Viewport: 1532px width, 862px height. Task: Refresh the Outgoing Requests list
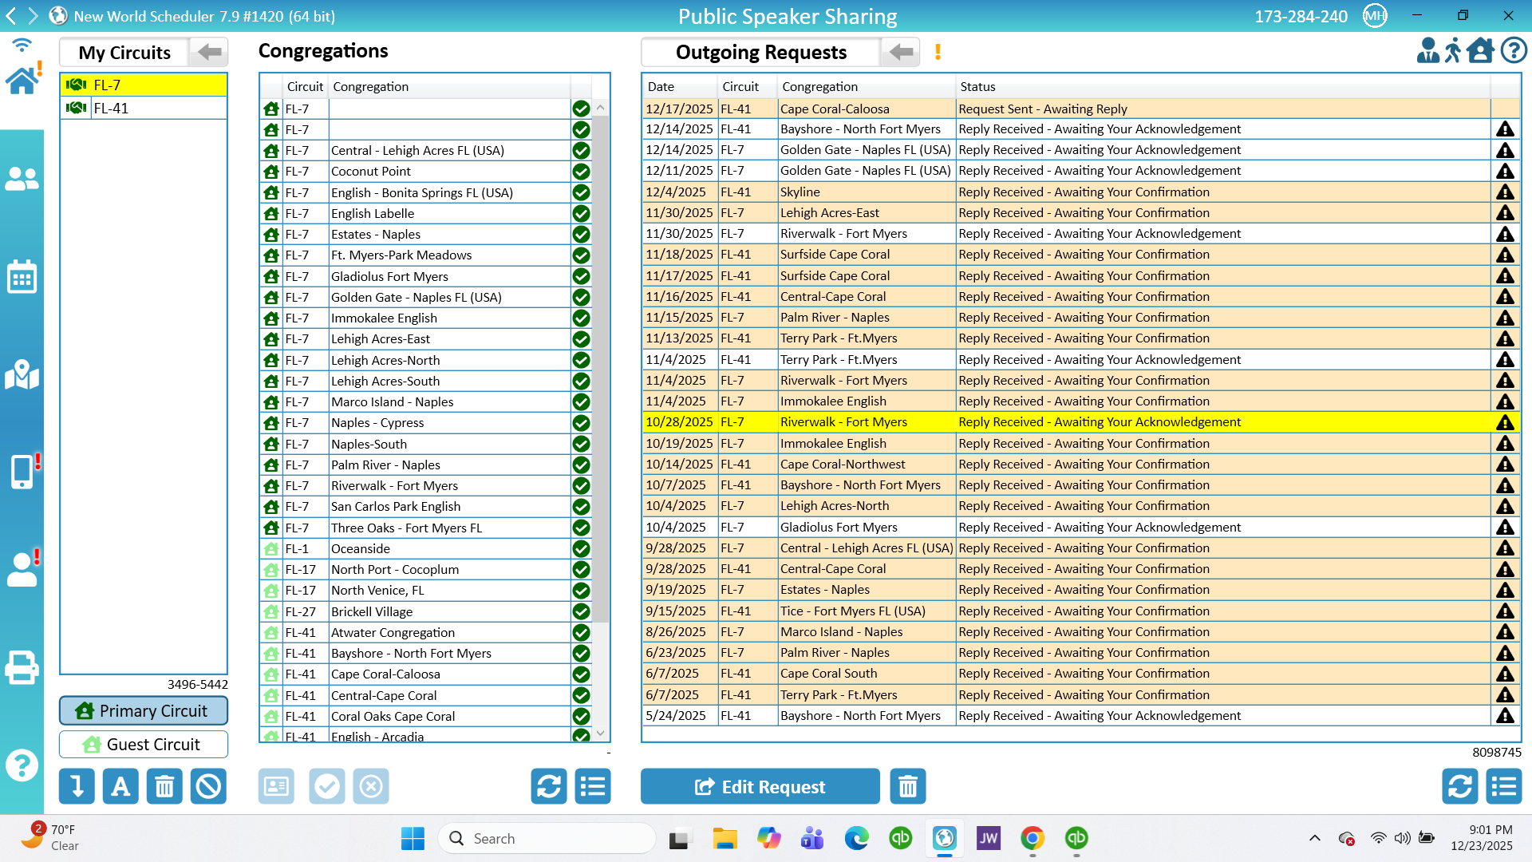[1459, 787]
